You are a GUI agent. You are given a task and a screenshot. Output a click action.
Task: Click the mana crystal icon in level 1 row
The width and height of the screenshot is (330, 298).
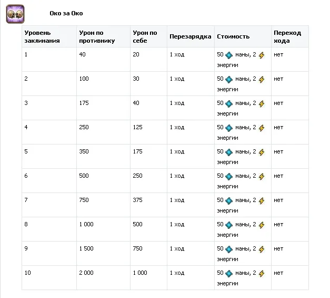pyautogui.click(x=229, y=55)
